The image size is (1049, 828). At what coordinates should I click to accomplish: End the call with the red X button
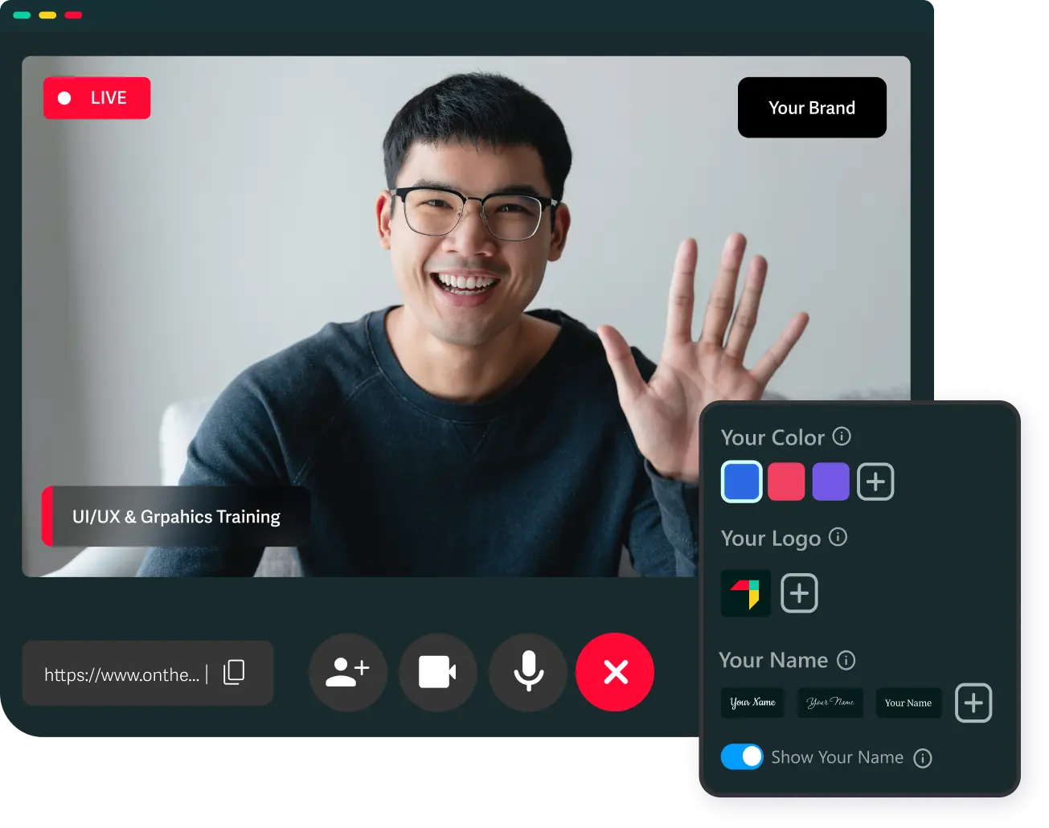615,673
